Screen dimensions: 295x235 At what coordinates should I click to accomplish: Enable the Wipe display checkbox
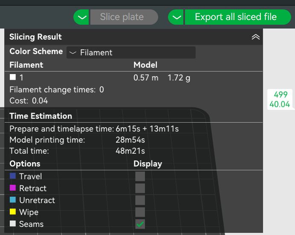(x=140, y=212)
